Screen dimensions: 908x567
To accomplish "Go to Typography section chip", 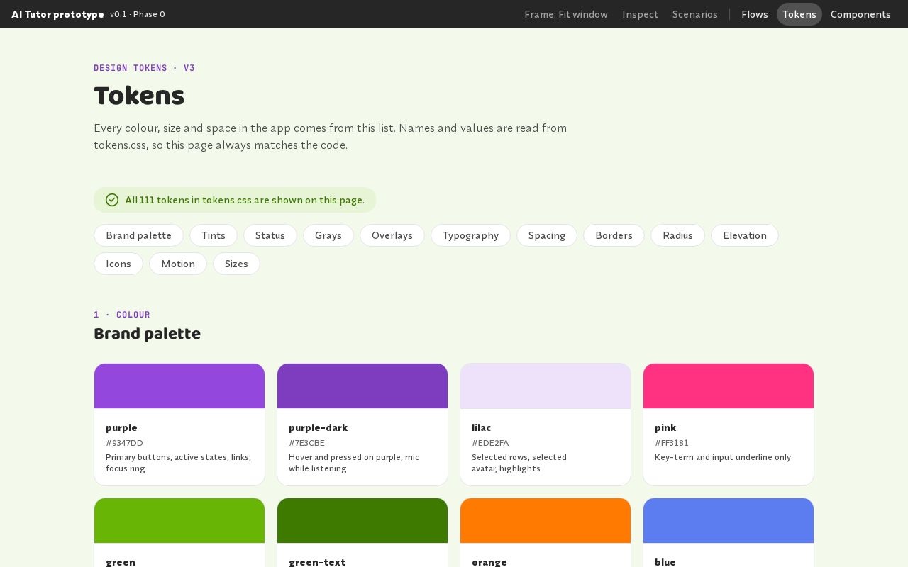I will (x=470, y=235).
